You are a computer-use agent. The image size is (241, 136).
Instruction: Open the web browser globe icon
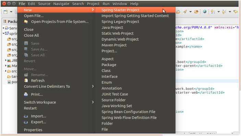(x=205, y=12)
